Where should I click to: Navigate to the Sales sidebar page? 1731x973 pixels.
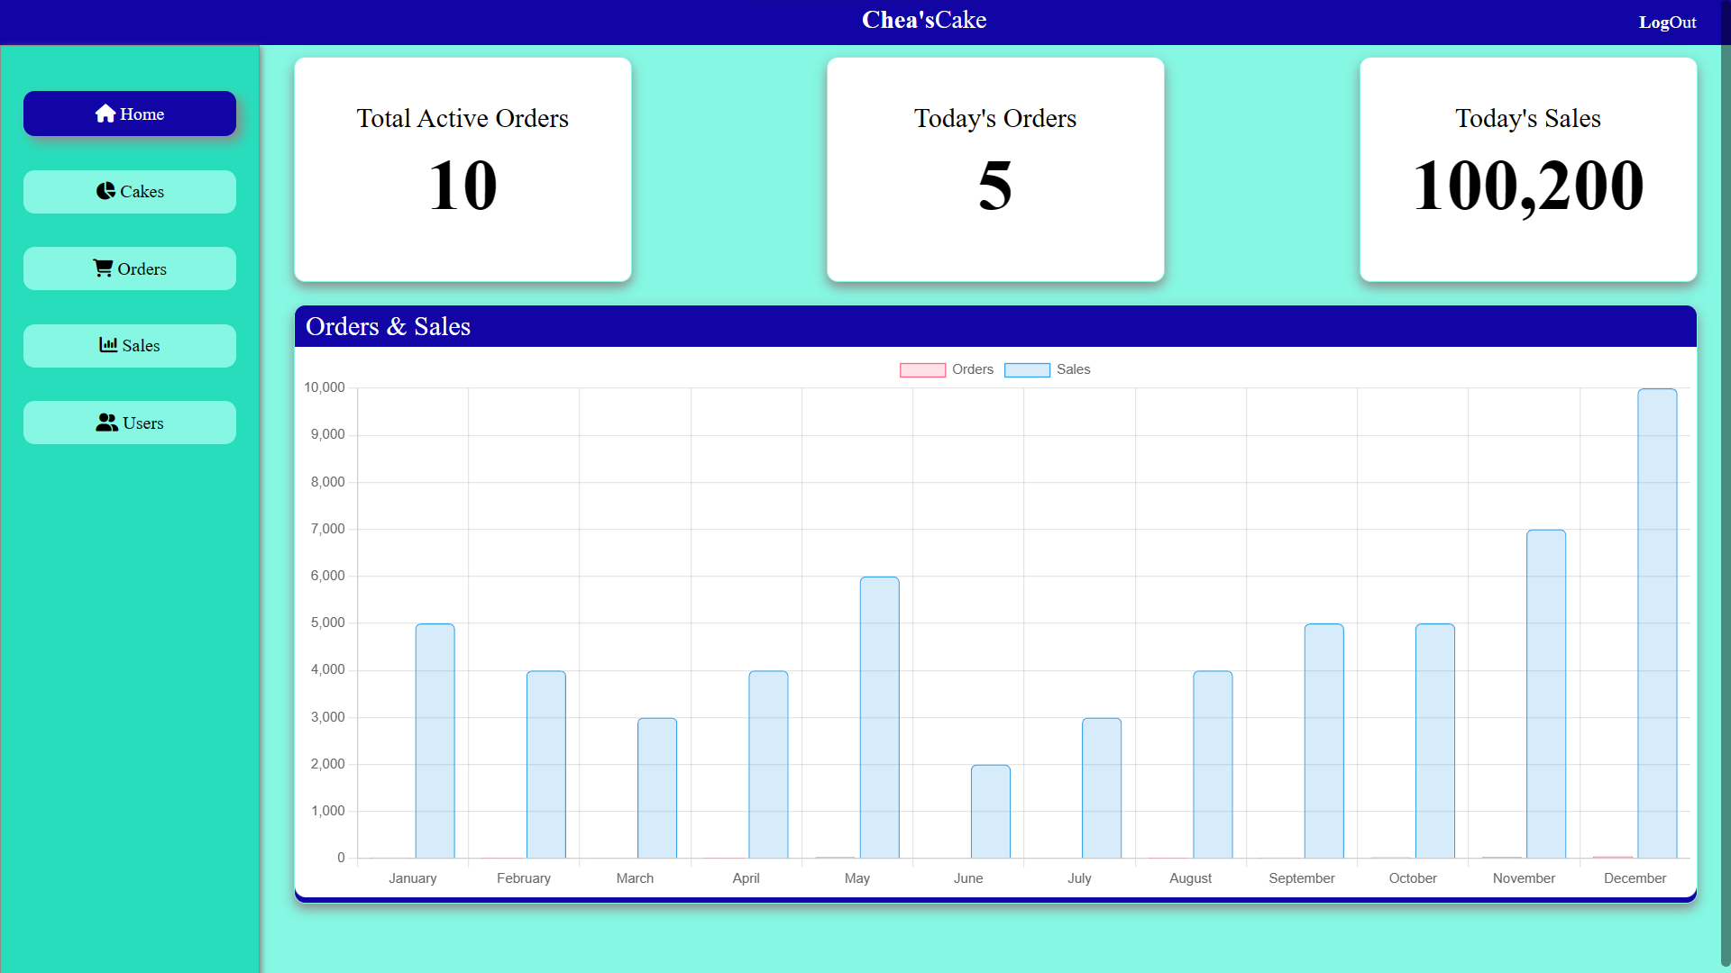[x=130, y=346]
